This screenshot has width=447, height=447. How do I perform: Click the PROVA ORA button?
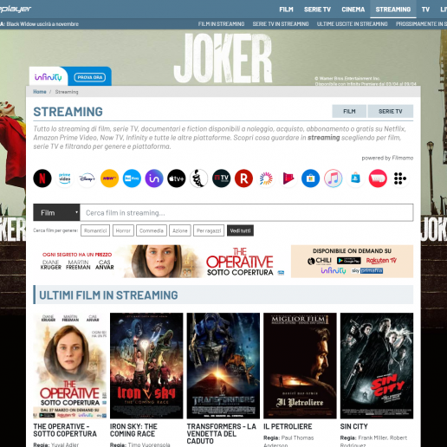coord(90,77)
